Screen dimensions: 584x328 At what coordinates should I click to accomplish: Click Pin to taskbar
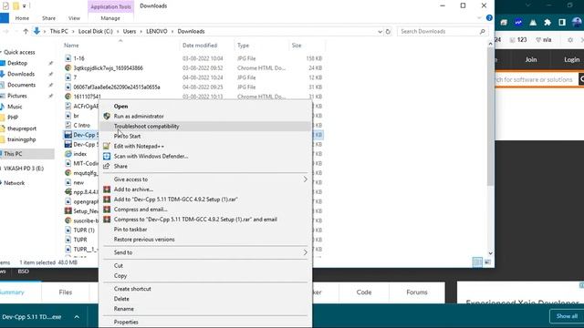tap(130, 230)
